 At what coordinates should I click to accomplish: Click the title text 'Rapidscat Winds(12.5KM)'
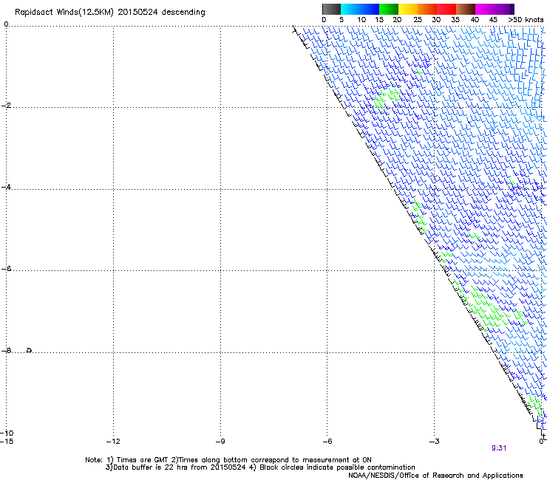(x=64, y=13)
